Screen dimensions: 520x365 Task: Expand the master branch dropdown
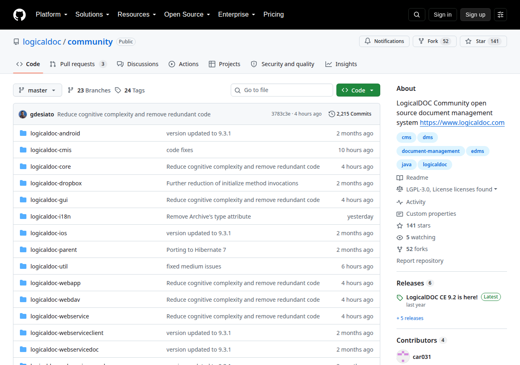[37, 90]
